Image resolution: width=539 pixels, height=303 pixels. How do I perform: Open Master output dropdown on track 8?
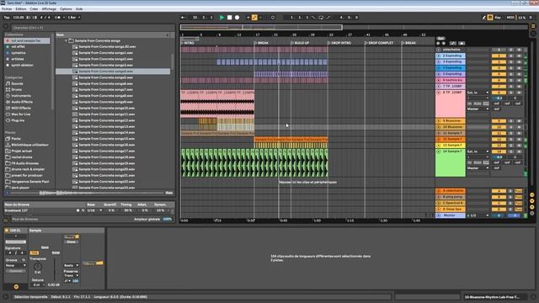(x=478, y=109)
